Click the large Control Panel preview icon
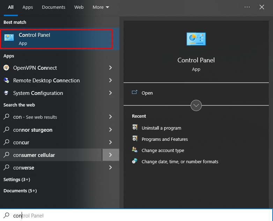 coord(196,39)
